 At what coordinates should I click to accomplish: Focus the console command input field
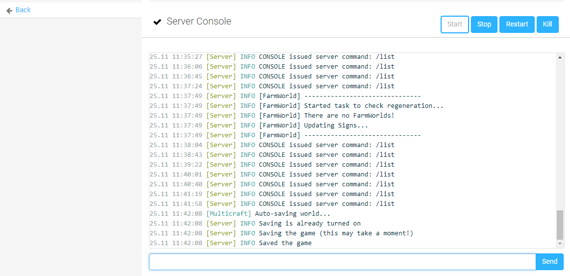coord(342,262)
